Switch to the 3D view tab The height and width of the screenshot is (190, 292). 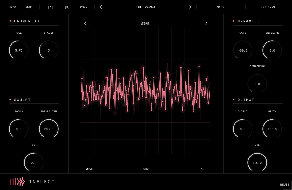coord(203,169)
